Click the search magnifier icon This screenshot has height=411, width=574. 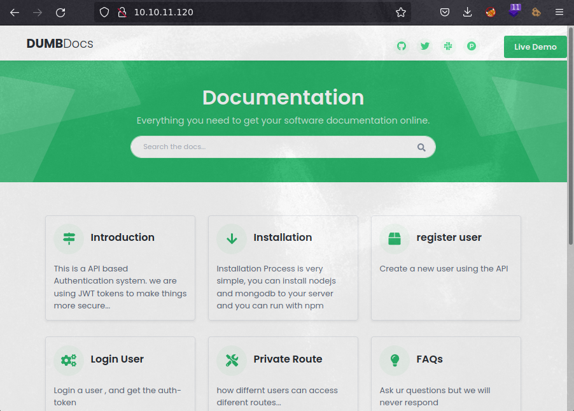(421, 147)
